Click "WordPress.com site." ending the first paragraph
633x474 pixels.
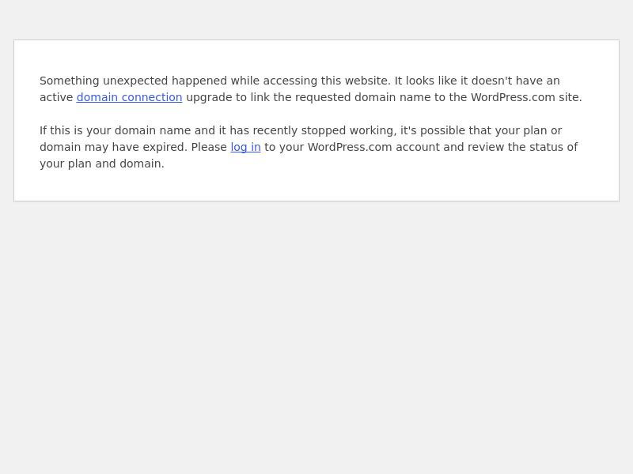tap(526, 97)
